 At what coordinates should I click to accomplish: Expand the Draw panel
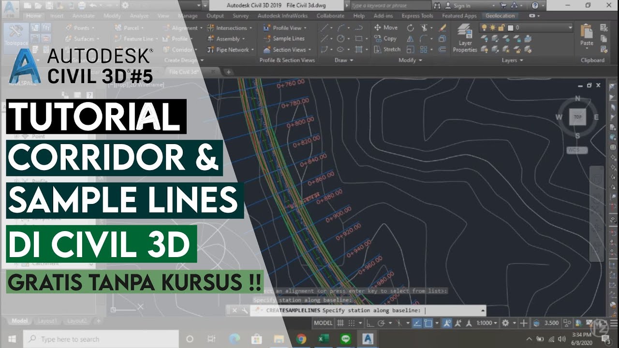344,60
